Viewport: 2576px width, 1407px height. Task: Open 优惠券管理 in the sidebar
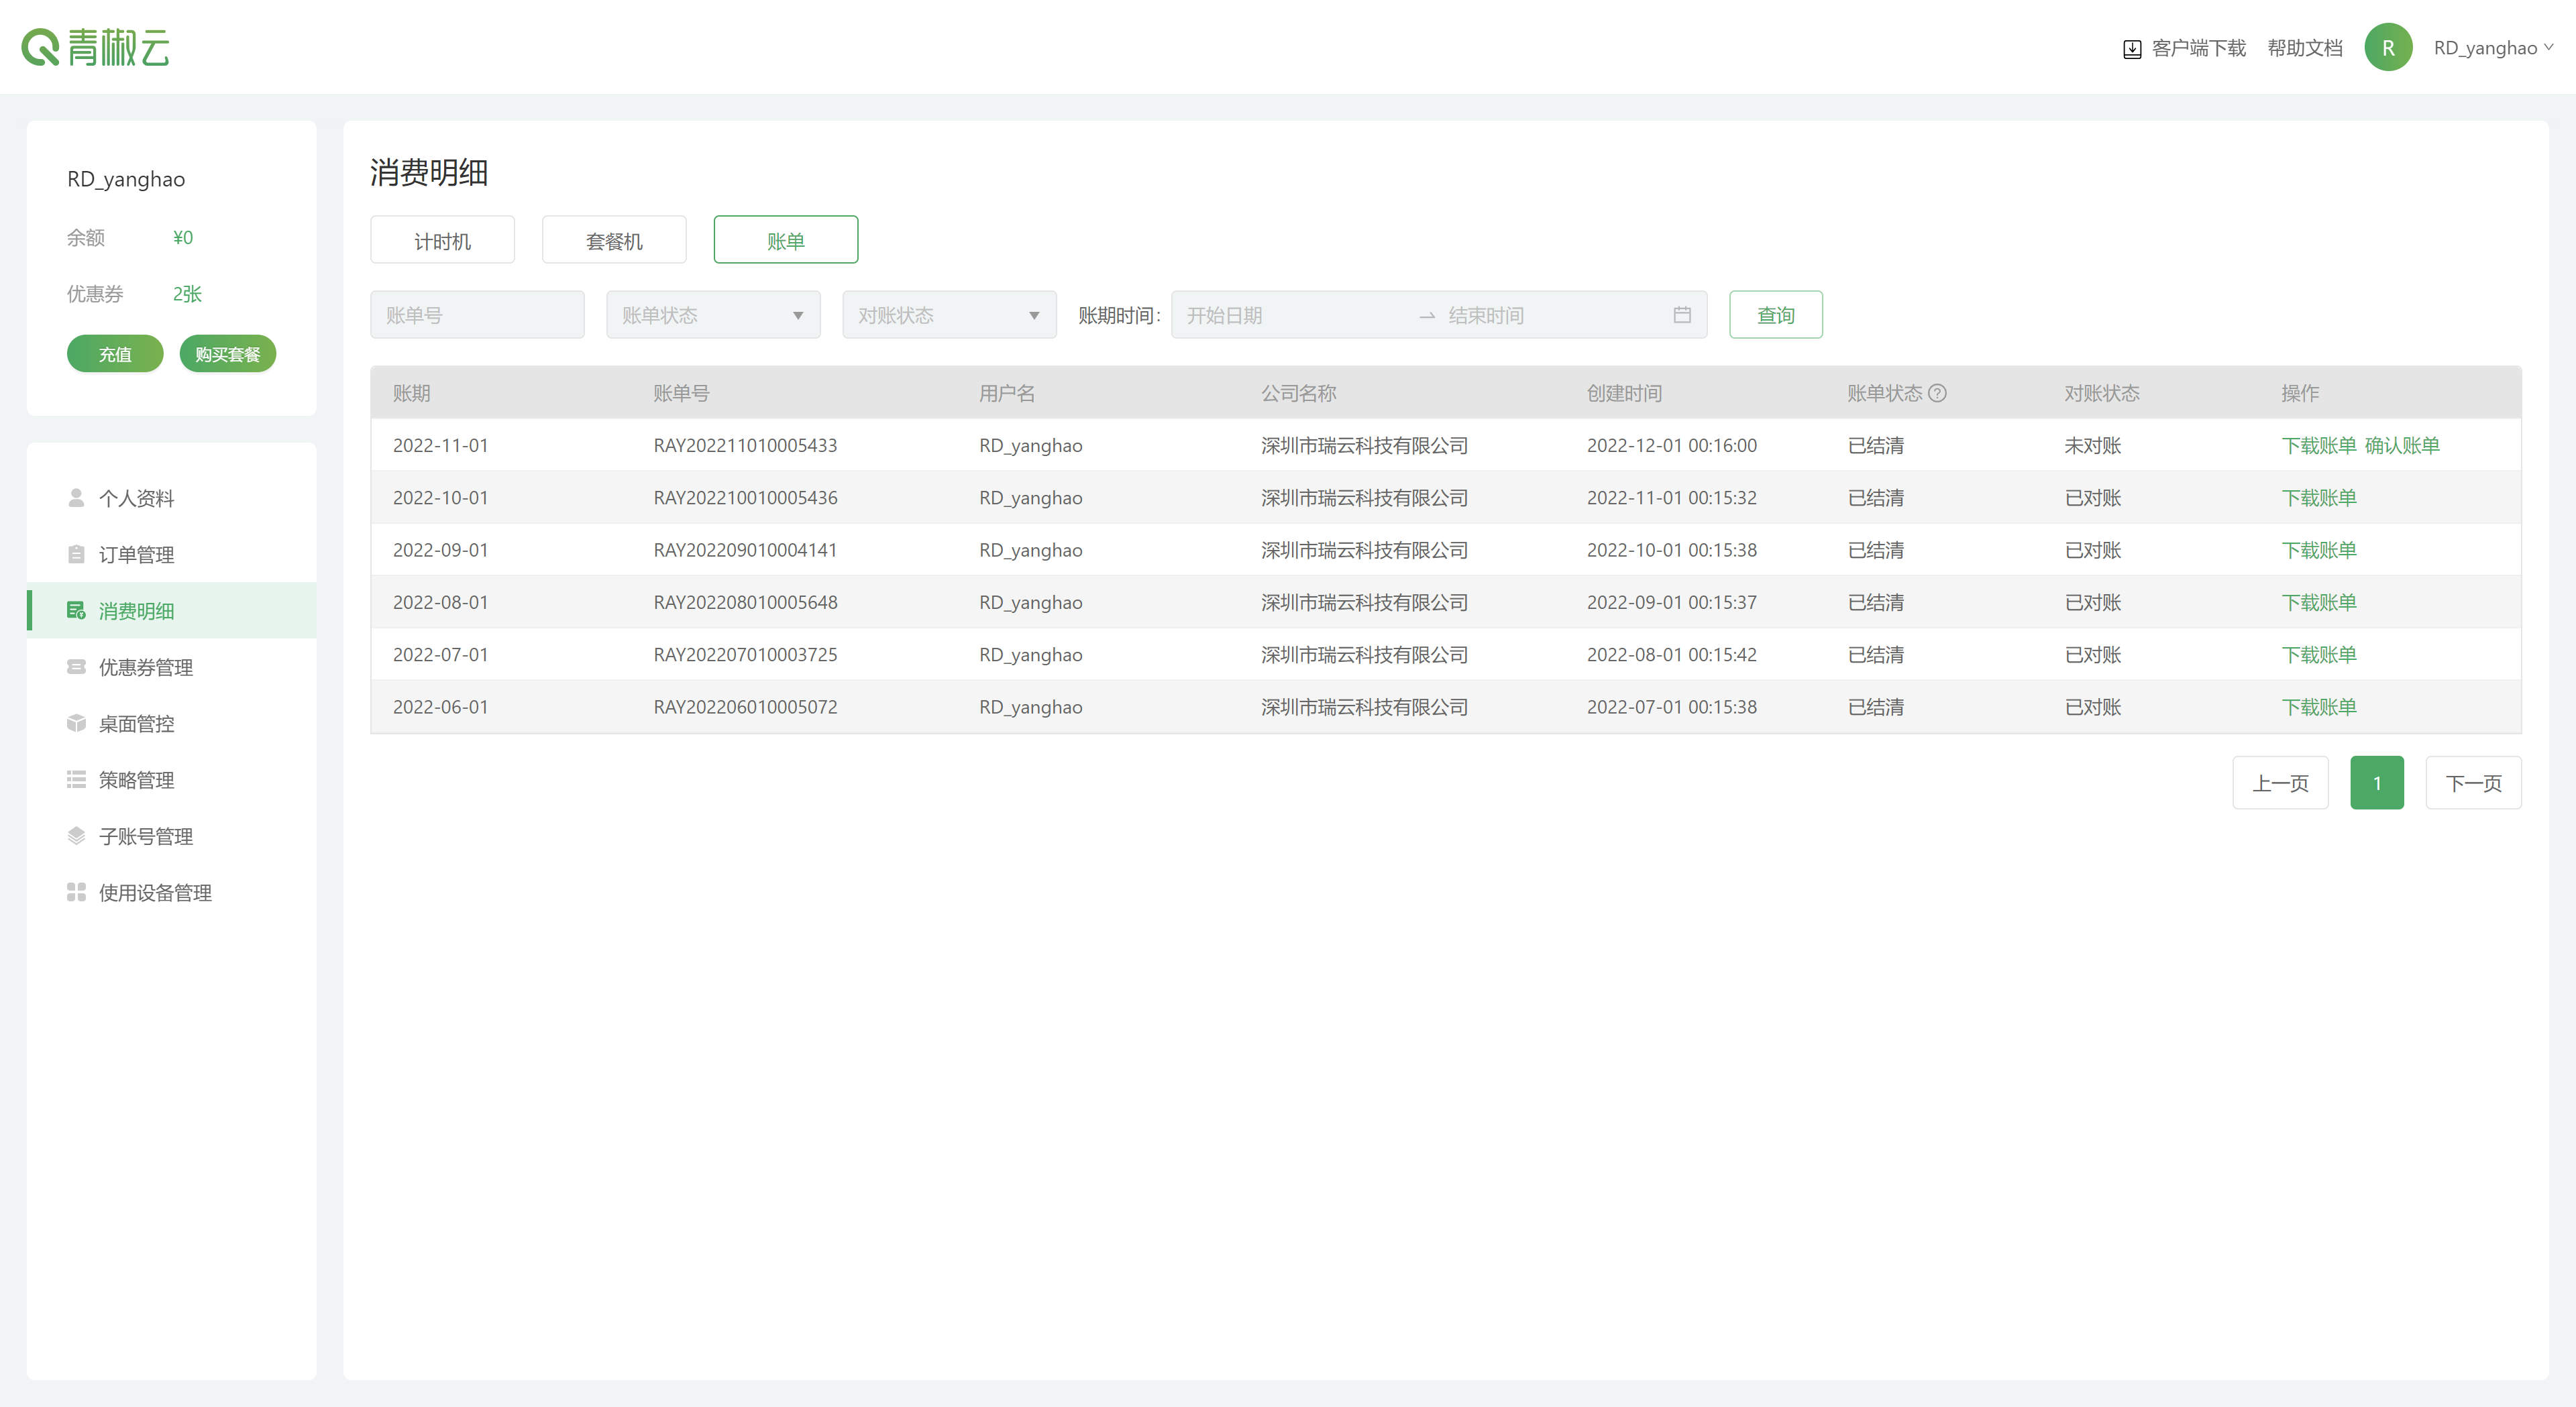(172, 667)
